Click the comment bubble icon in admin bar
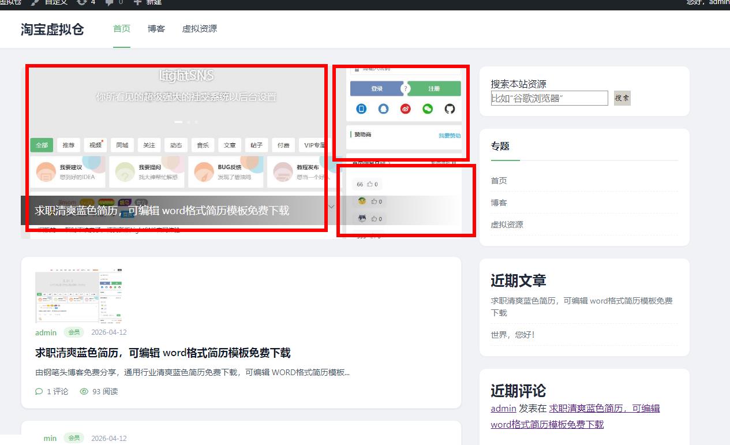This screenshot has width=730, height=445. point(109,2)
